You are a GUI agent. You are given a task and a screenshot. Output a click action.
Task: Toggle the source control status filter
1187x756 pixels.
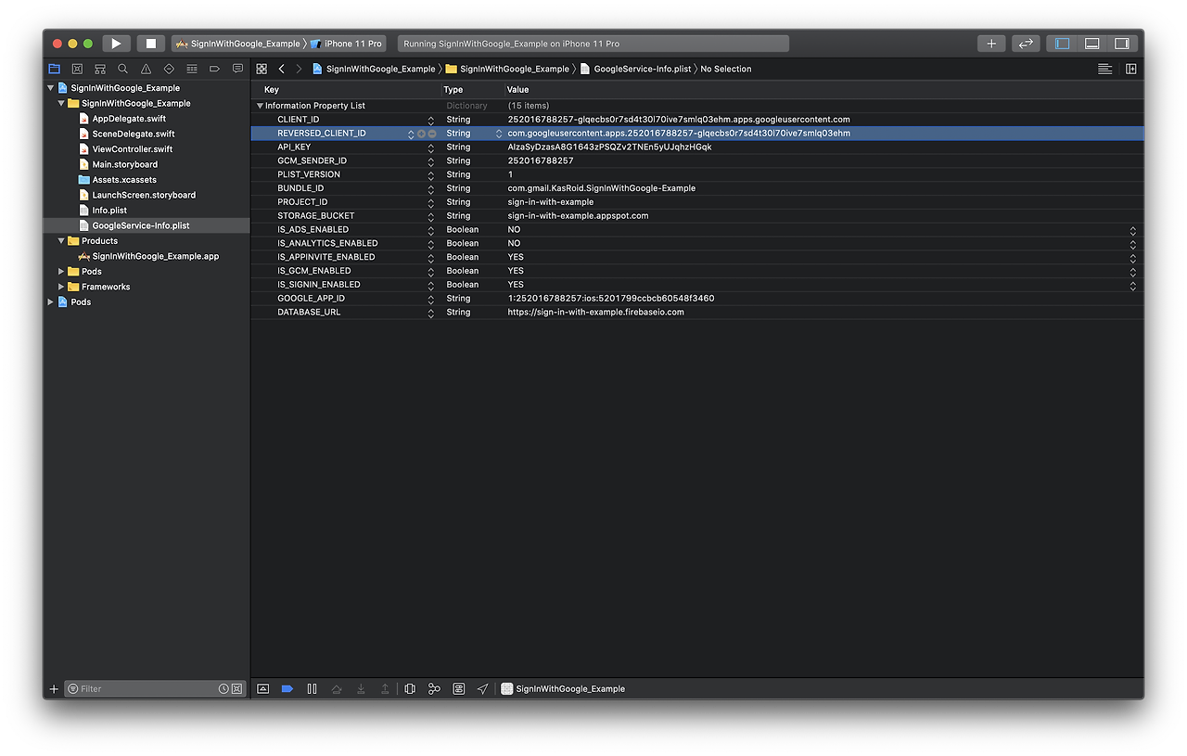(236, 689)
